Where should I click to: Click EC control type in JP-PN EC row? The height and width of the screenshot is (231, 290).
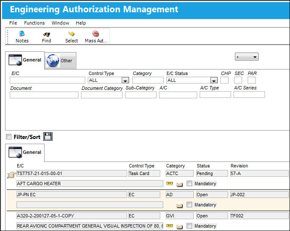(144, 195)
